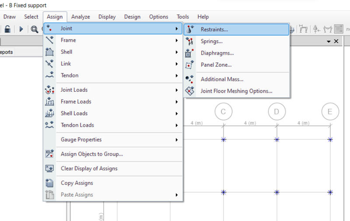Viewport: 350px width, 221px height.
Task: Close the view panel with X
Action: 336,41
